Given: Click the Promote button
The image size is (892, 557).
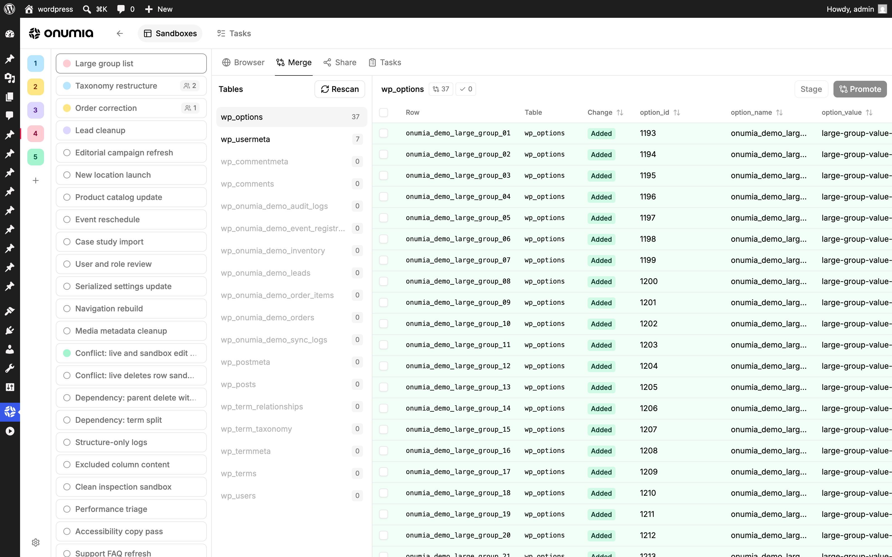Looking at the screenshot, I should click(x=860, y=89).
